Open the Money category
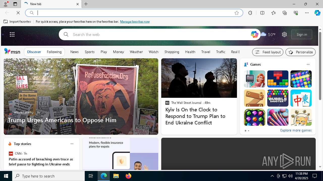 (x=118, y=52)
